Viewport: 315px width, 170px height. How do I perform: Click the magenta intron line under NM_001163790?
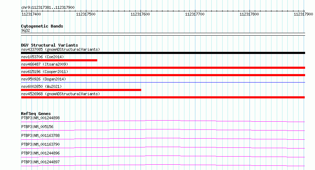(x=163, y=147)
